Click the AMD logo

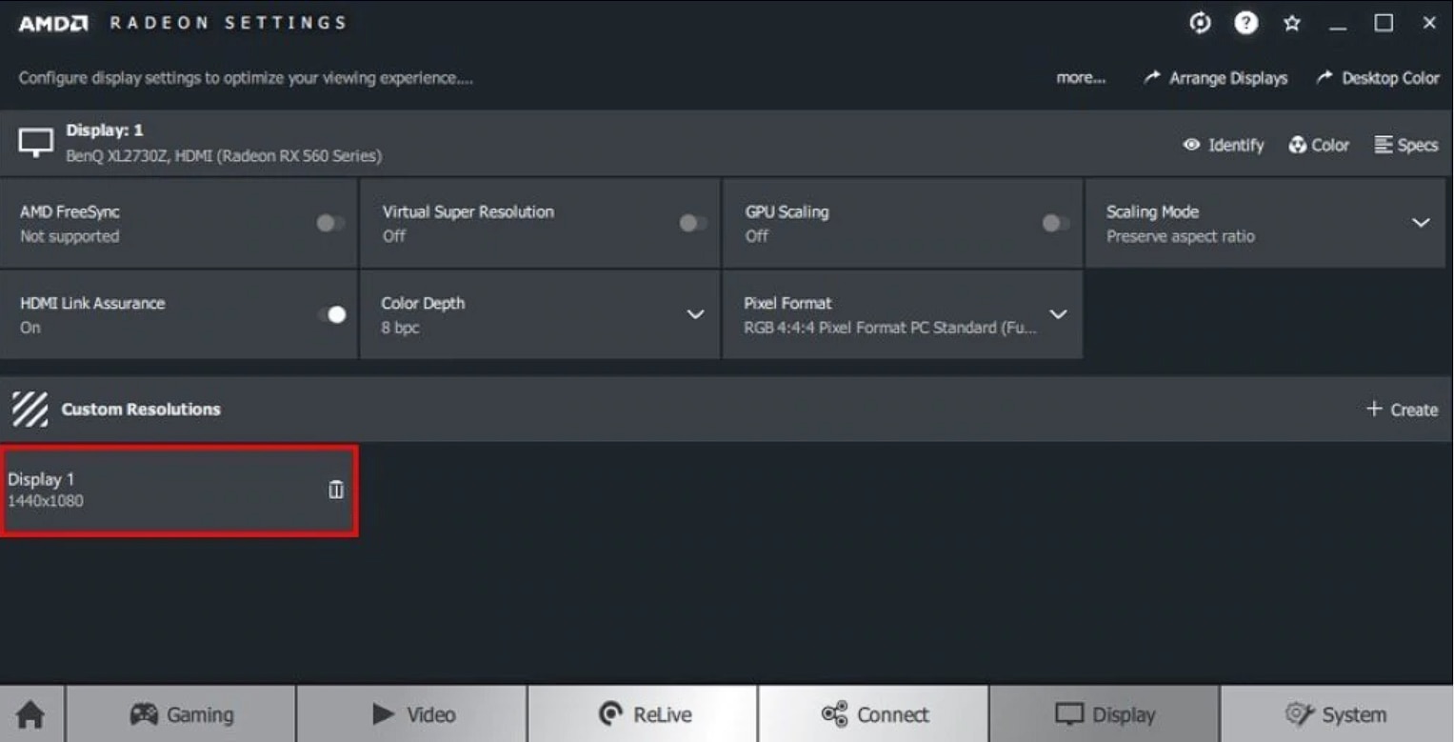click(53, 24)
